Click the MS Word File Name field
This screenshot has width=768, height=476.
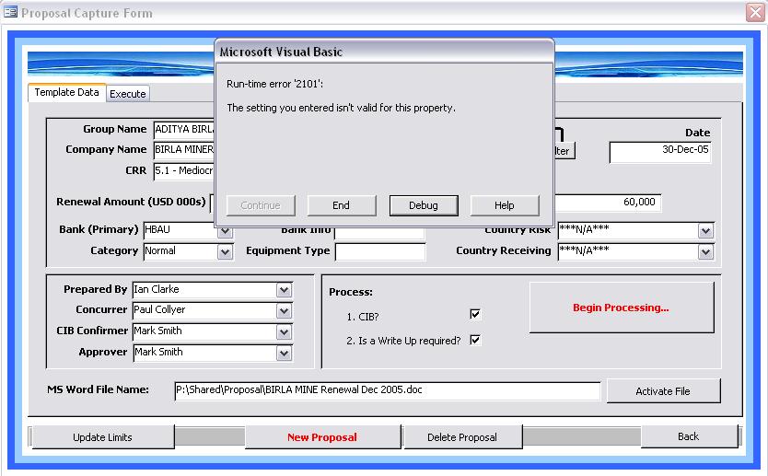(x=388, y=390)
